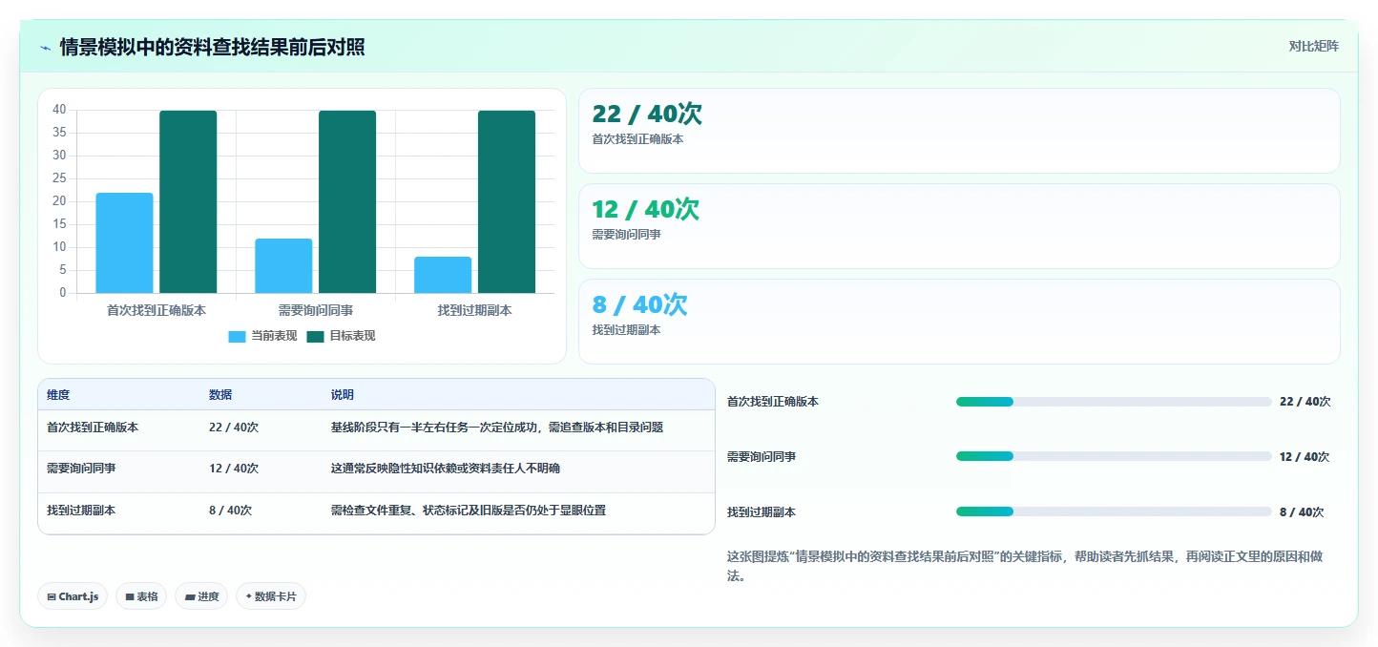
Task: Select the 12 / 40次 data card value
Action: (x=646, y=209)
